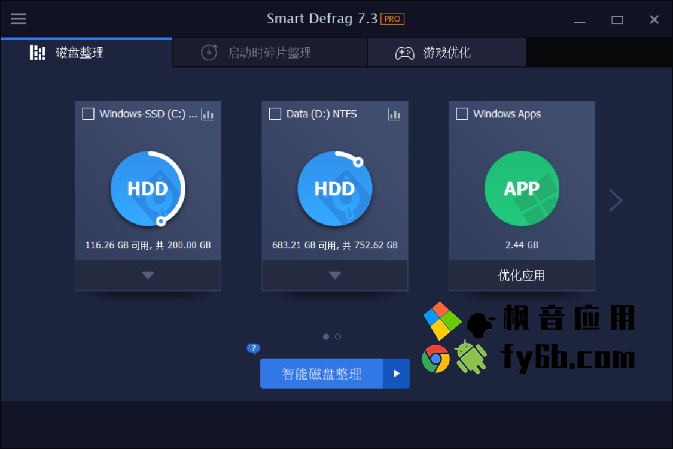Viewport: 673px width, 449px height.
Task: Tick the Windows Apps checkbox
Action: point(462,114)
